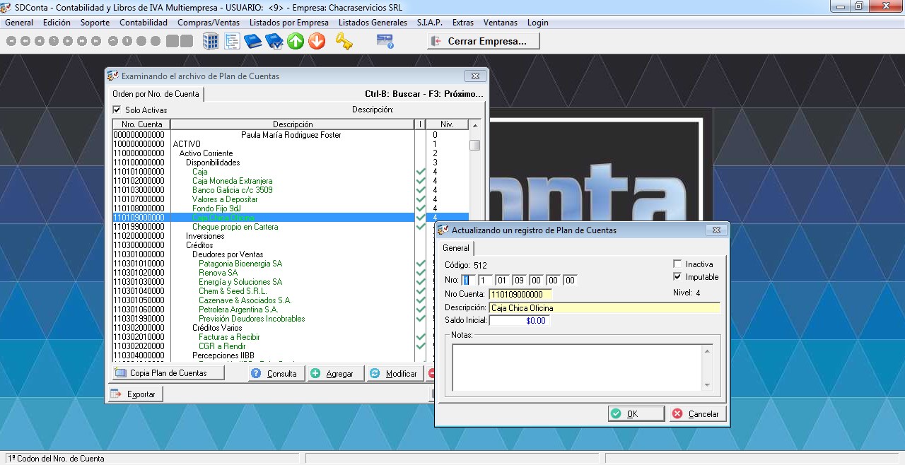This screenshot has width=905, height=465.
Task: Open the Listados por Empresa menu
Action: (288, 23)
